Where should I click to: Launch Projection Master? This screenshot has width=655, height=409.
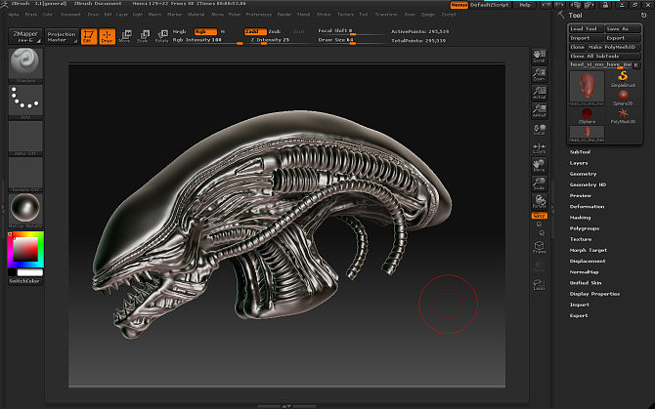tap(62, 37)
